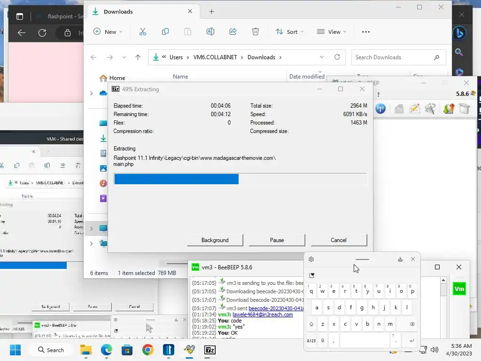481x361 pixels.
Task: Click the Bing icon in Edge sidebar
Action: [x=459, y=33]
